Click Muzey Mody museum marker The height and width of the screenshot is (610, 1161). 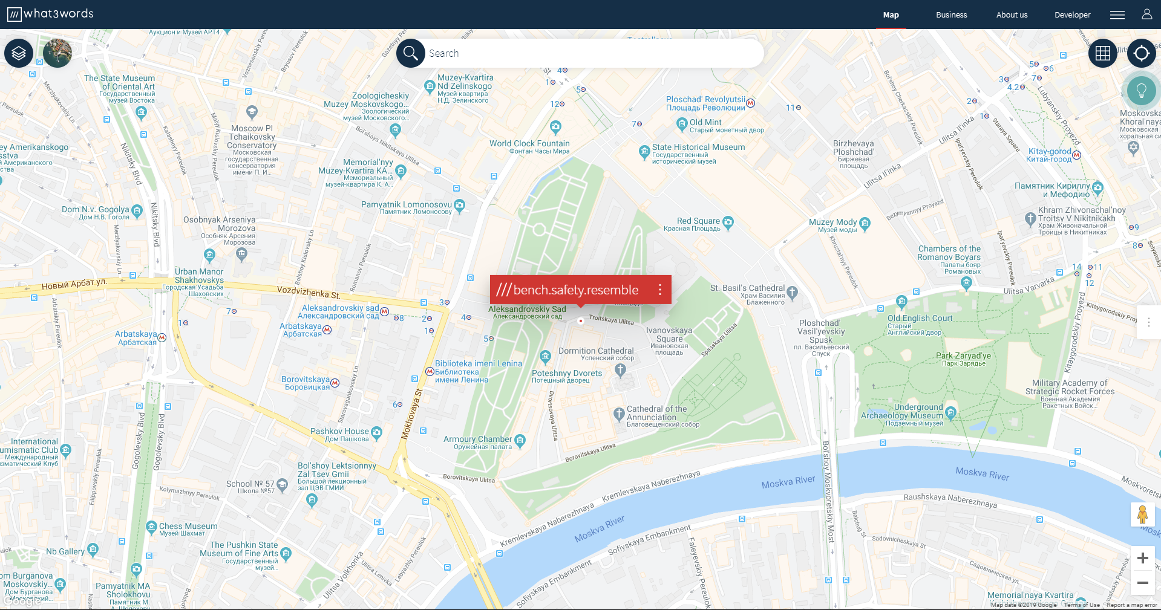coord(865,223)
